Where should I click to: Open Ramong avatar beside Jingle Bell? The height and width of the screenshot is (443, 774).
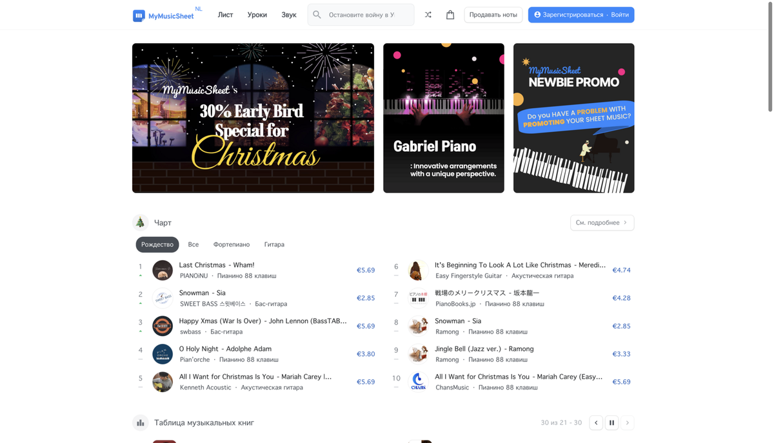point(418,354)
